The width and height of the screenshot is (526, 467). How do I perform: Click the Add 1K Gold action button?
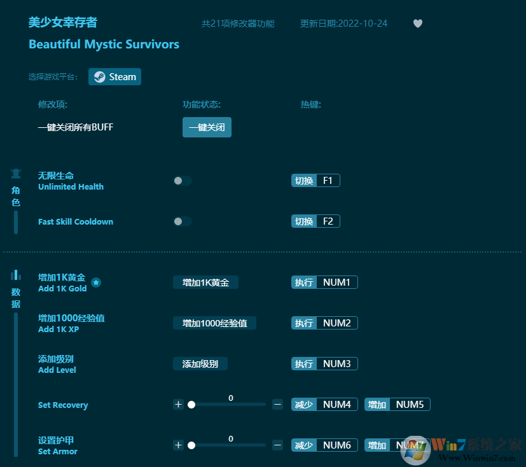(205, 282)
